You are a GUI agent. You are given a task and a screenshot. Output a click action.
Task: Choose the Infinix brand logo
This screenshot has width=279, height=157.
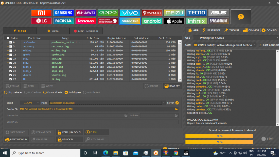196,21
